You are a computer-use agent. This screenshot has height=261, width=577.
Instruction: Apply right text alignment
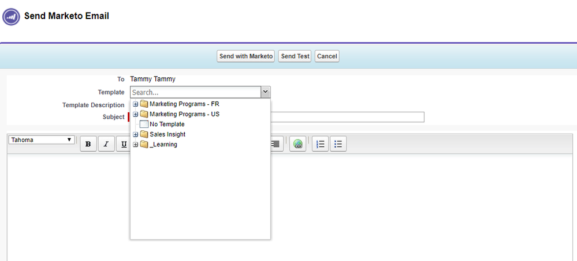(x=276, y=144)
